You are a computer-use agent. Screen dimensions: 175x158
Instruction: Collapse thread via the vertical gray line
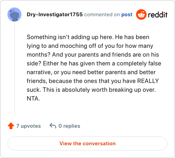[x=14, y=68]
